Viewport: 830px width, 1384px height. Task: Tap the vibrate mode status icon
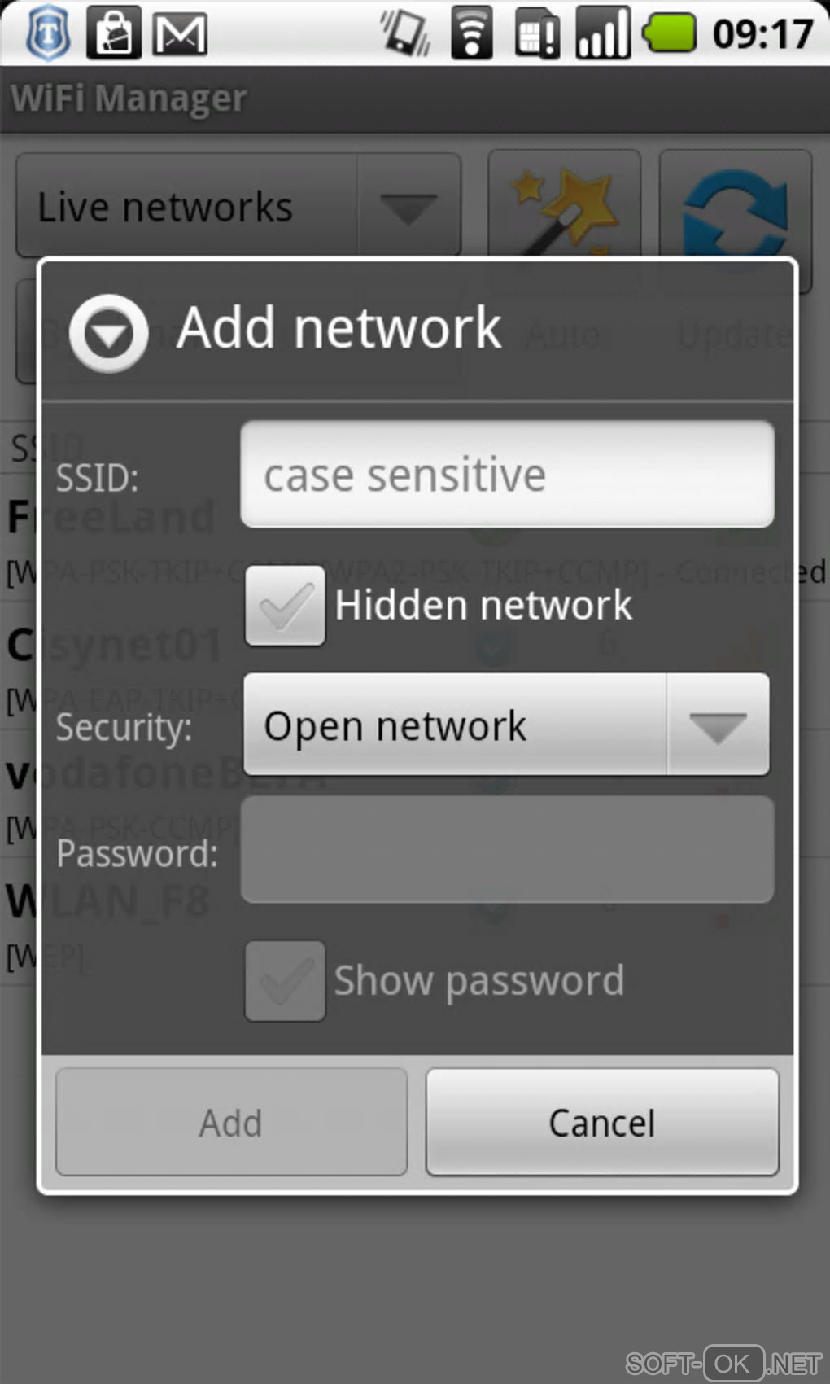[x=406, y=34]
